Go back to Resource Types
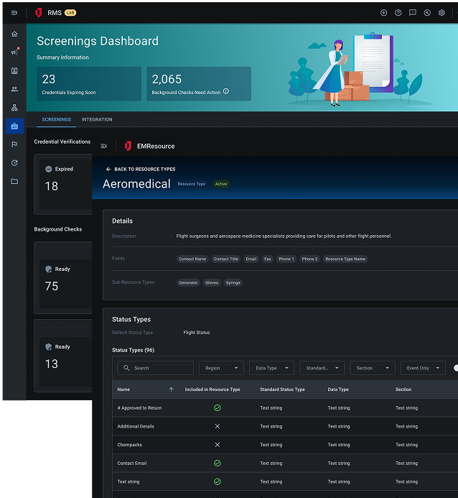Viewport: 458px width, 498px height. 140,169
